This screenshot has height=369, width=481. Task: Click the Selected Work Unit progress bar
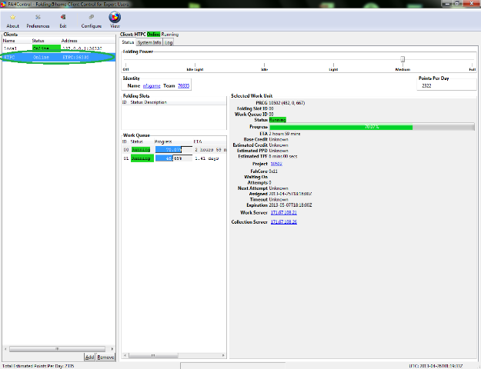point(372,127)
